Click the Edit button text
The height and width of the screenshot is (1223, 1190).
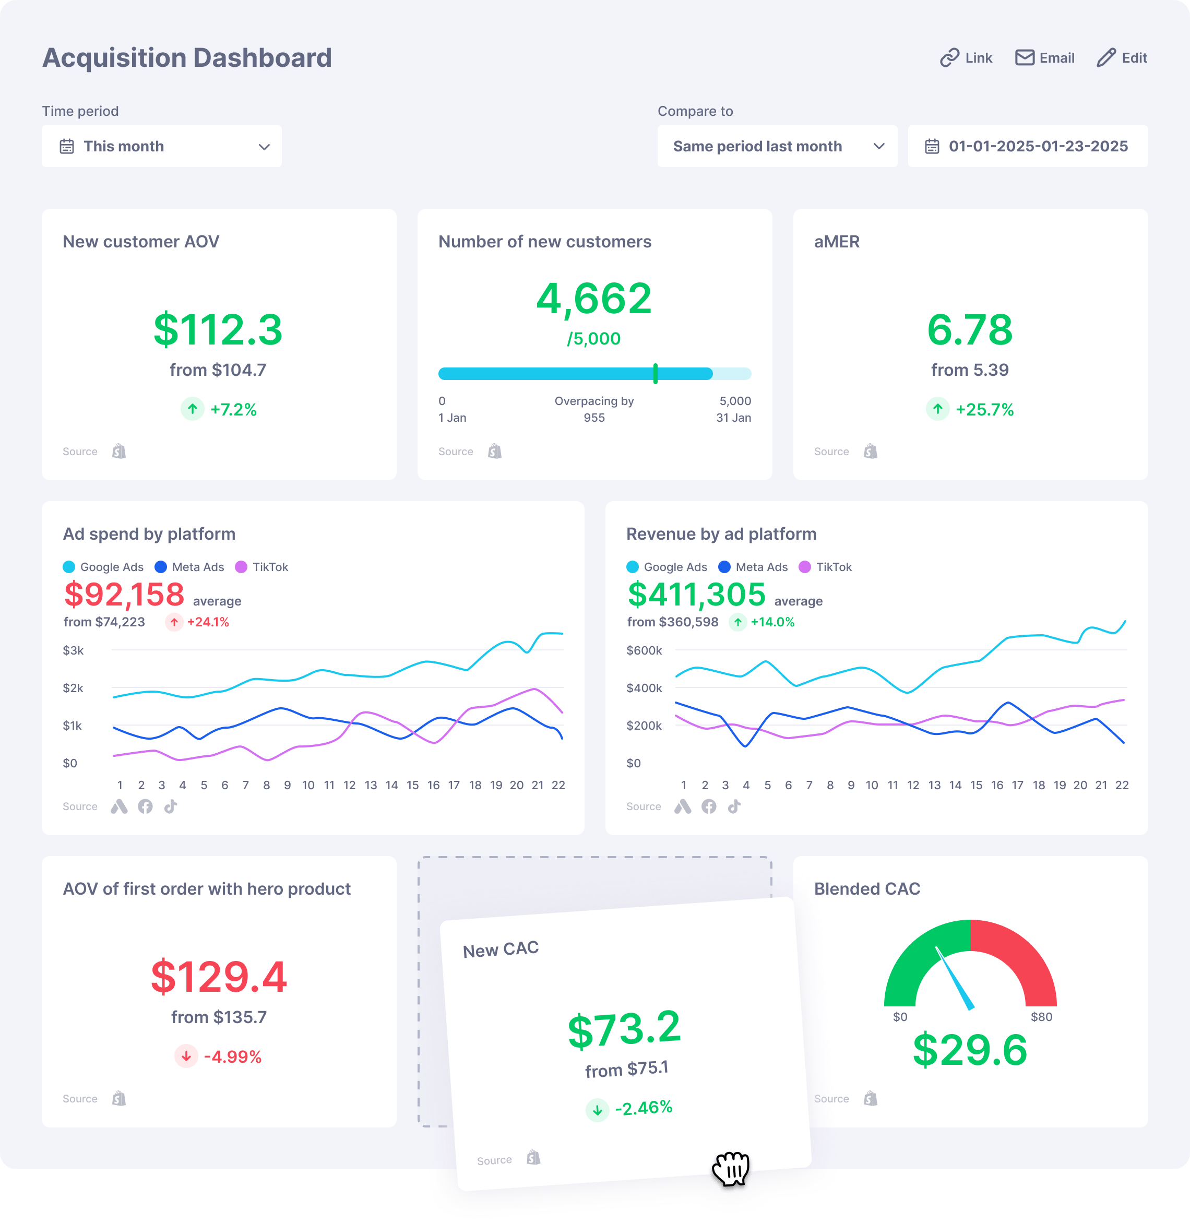[x=1134, y=58]
